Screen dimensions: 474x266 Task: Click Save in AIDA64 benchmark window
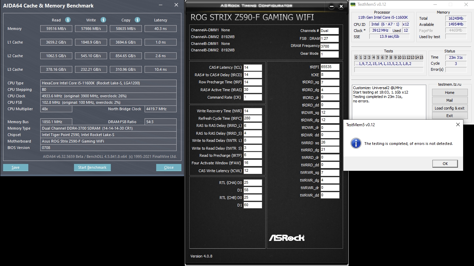click(x=16, y=167)
